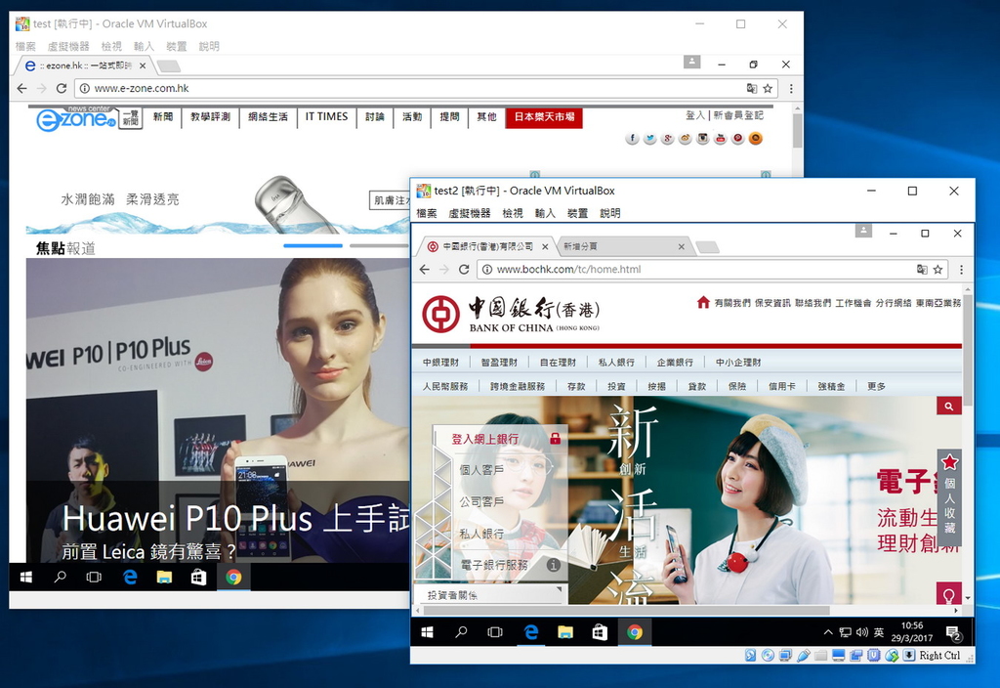Viewport: 1000px width, 688px height.
Task: Open Edge from the test2 VM taskbar
Action: [x=530, y=632]
